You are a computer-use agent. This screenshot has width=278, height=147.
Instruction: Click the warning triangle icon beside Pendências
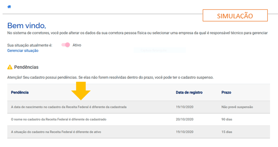(10, 67)
